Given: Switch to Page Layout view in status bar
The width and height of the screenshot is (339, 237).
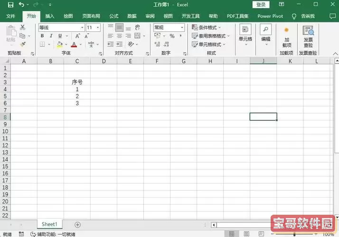Looking at the screenshot, I should pyautogui.click(x=246, y=234).
